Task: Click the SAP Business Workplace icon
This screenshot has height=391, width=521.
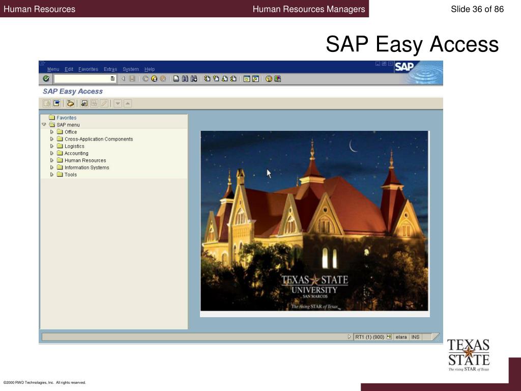Action: [70, 103]
